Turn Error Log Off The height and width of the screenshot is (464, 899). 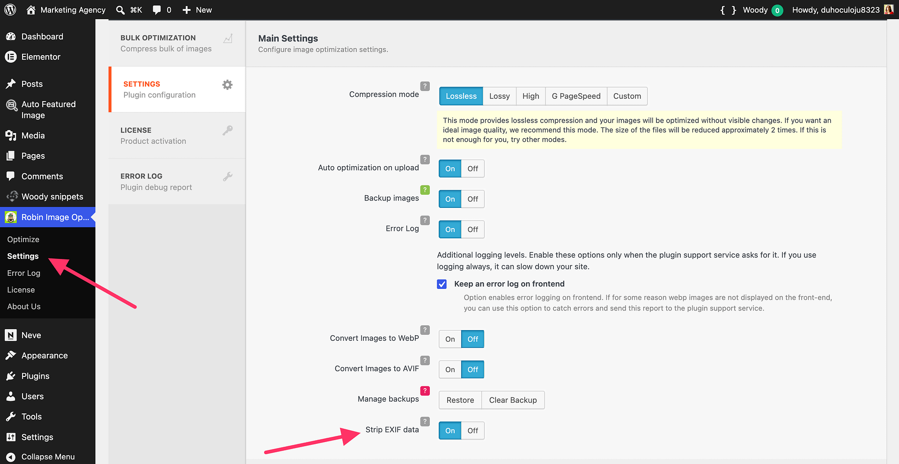click(x=472, y=229)
